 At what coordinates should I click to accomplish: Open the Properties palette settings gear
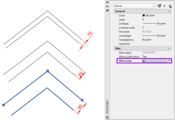pyautogui.click(x=107, y=10)
